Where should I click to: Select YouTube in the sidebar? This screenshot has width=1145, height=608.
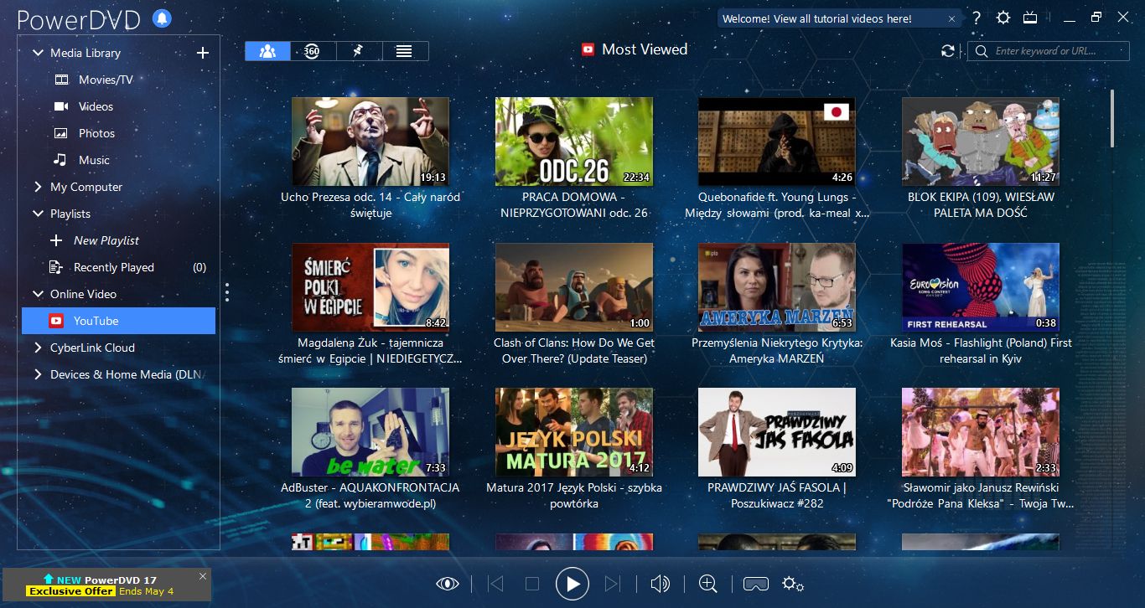point(119,321)
